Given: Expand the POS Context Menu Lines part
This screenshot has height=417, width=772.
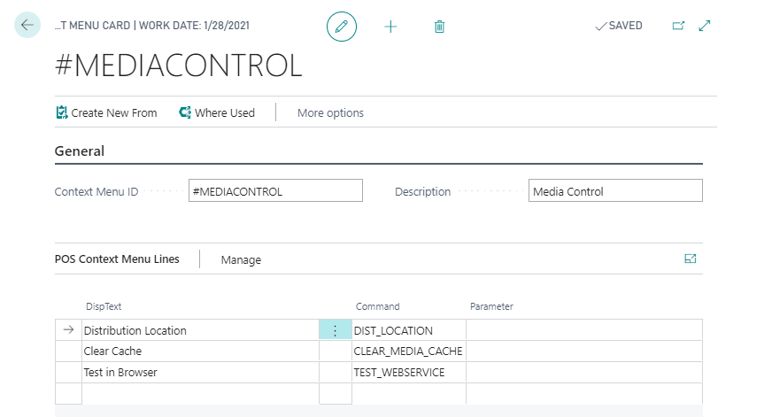Looking at the screenshot, I should click(691, 259).
